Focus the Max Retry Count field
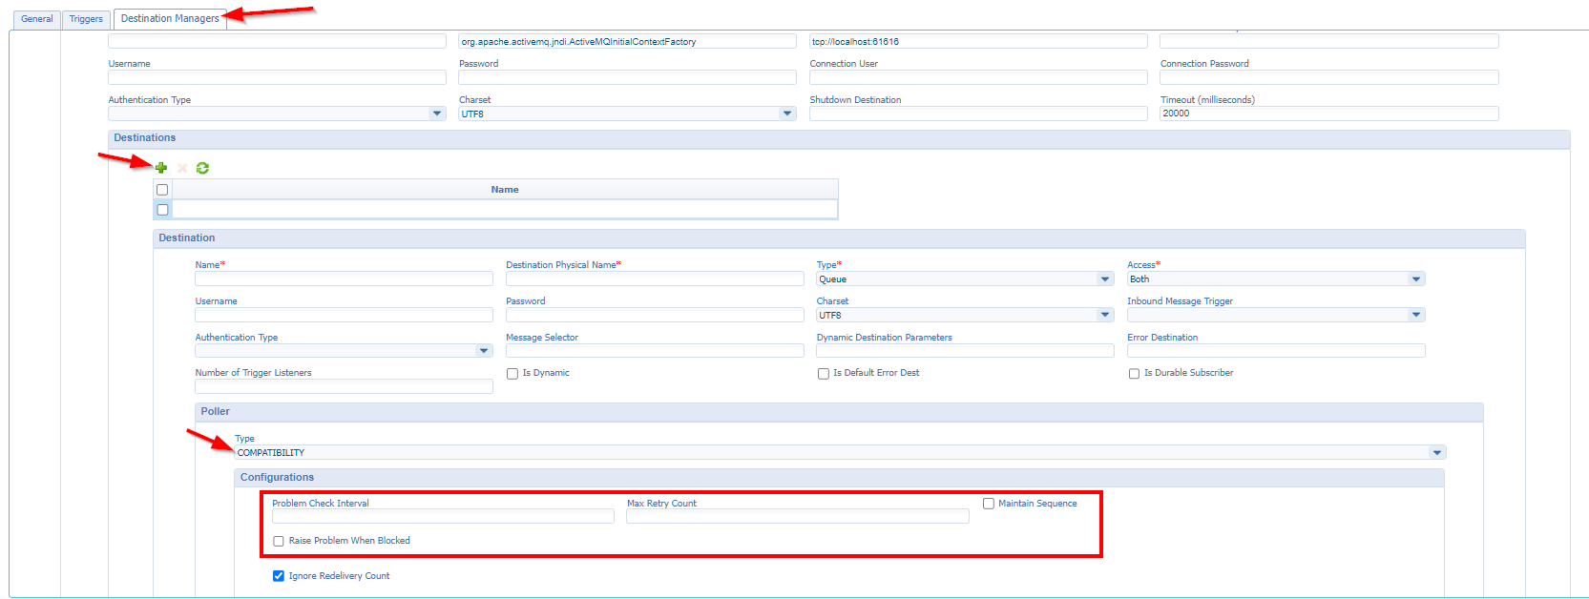 (x=797, y=517)
